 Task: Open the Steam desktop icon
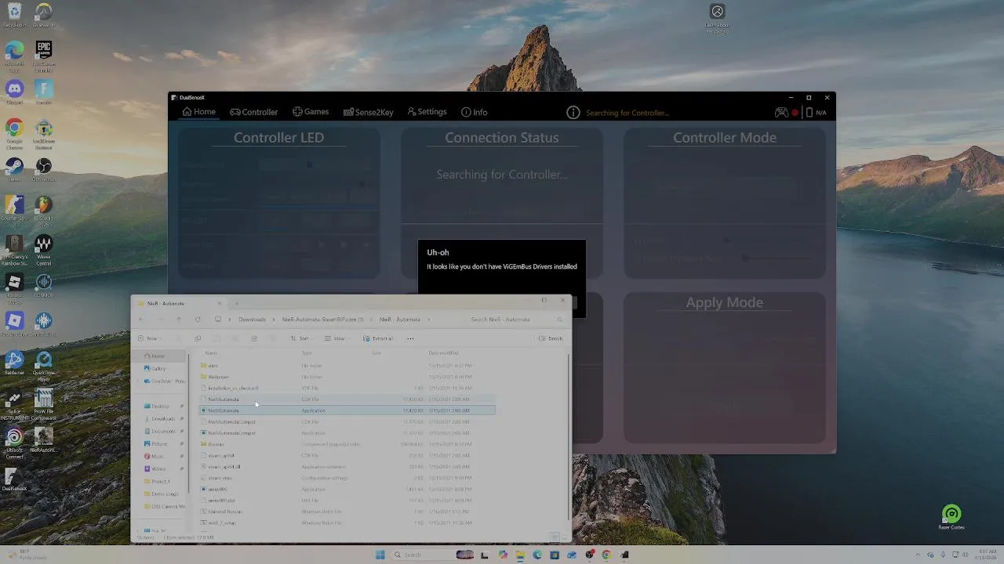(14, 170)
